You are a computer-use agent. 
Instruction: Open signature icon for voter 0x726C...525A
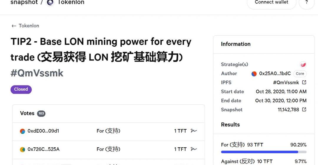tap(193, 149)
